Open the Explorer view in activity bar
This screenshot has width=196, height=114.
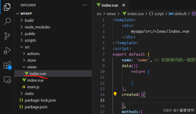pyautogui.click(x=7, y=7)
